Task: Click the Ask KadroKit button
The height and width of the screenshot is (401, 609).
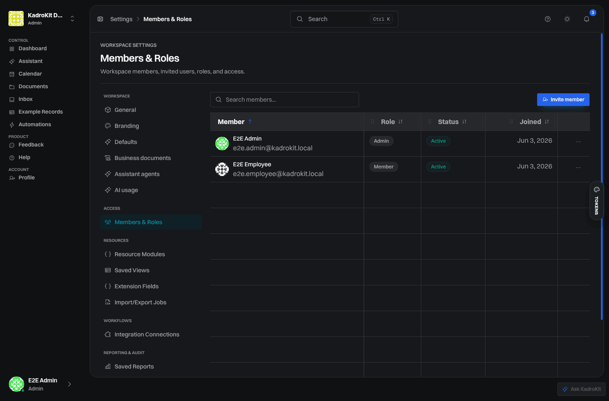Action: (582, 389)
